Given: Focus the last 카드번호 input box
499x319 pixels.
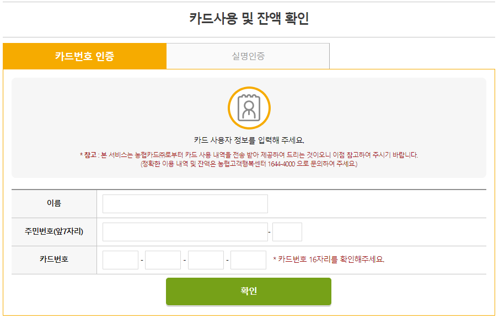Looking at the screenshot, I should tap(248, 259).
